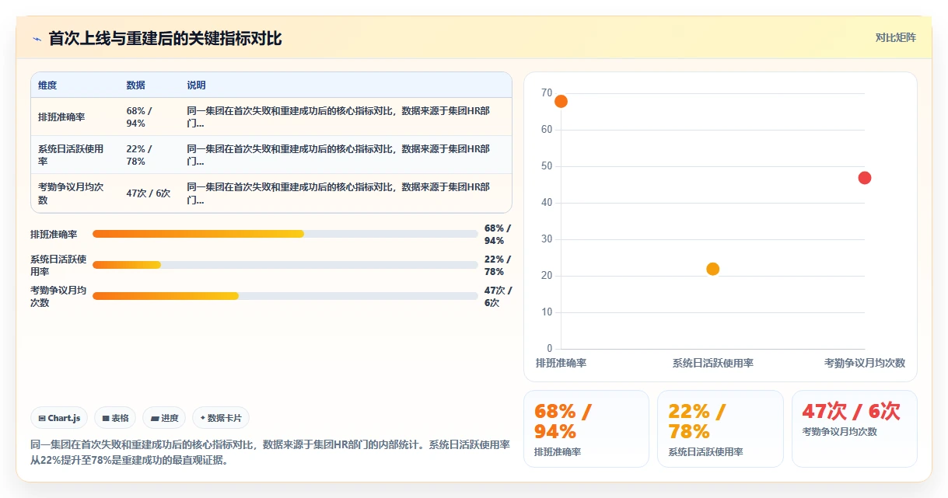The width and height of the screenshot is (948, 498).
Task: Click the 数据卡片 tag chip
Action: coord(221,418)
